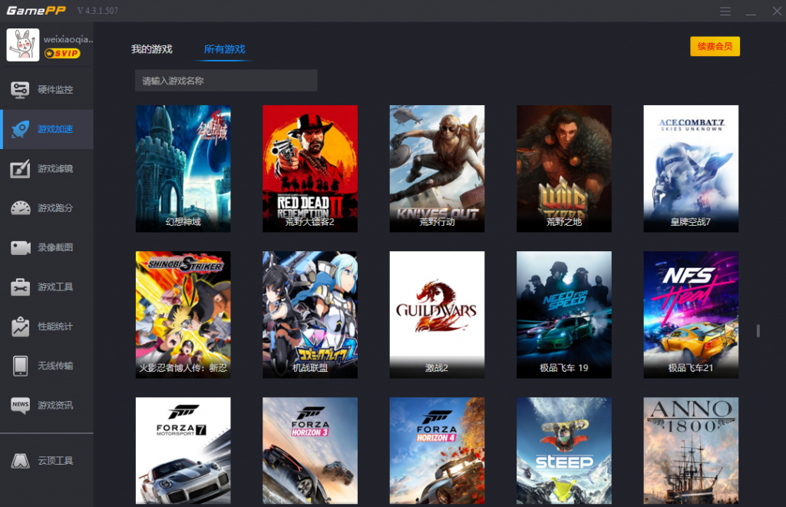The height and width of the screenshot is (507, 786).
Task: Select the Forza Horizon 3 cover
Action: (310, 451)
